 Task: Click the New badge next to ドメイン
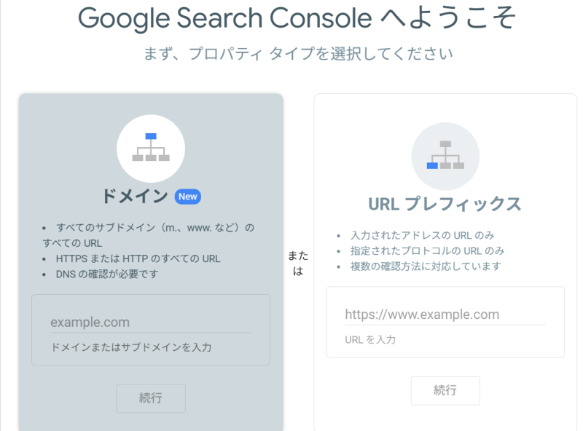click(187, 196)
